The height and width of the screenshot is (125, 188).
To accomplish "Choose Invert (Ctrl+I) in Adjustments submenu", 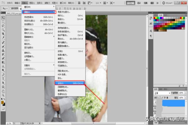I will 70,51.
